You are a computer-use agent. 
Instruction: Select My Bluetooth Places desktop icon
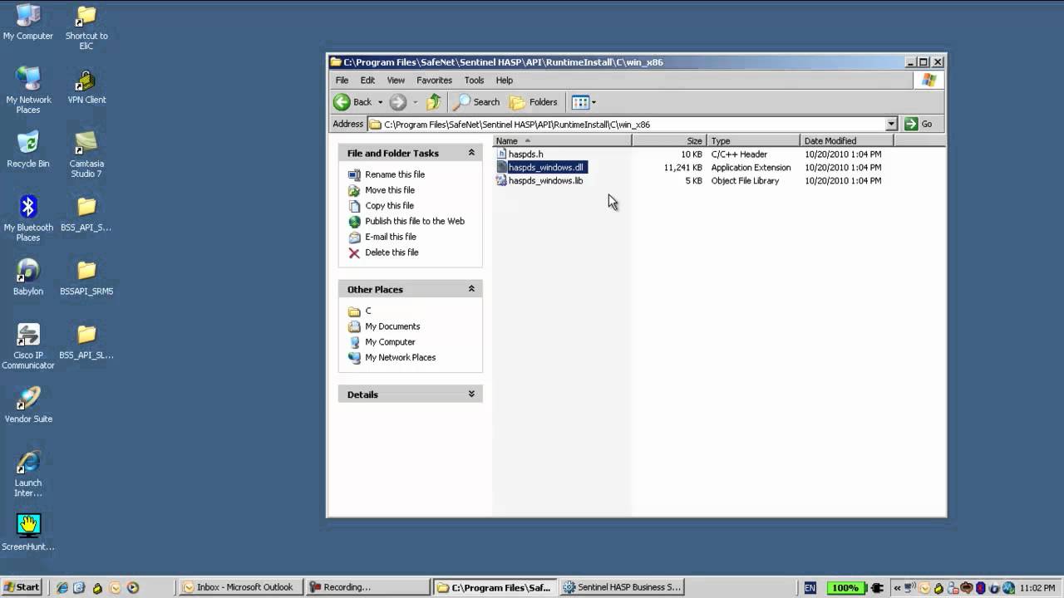pos(28,219)
